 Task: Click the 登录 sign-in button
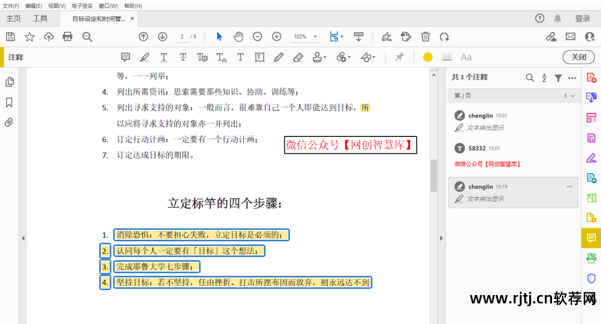583,18
